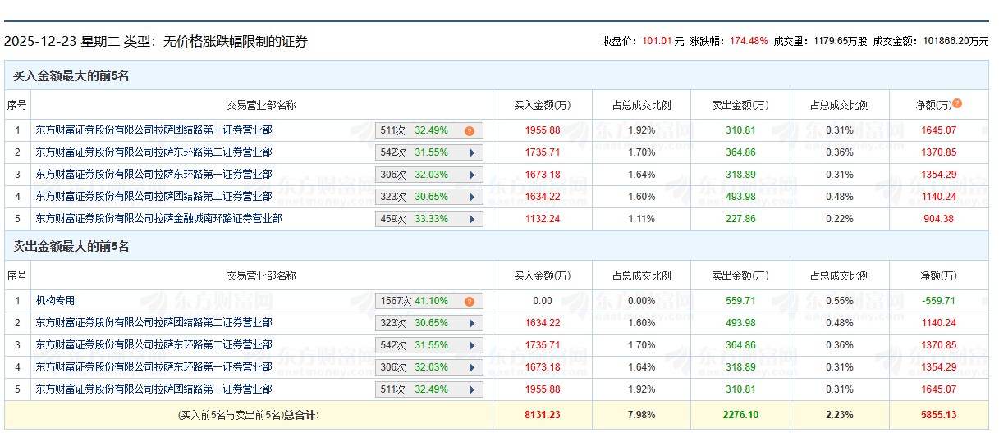This screenshot has height=437, width=999.
Task: Click 买入金额(万) header in buy table
Action: (542, 105)
